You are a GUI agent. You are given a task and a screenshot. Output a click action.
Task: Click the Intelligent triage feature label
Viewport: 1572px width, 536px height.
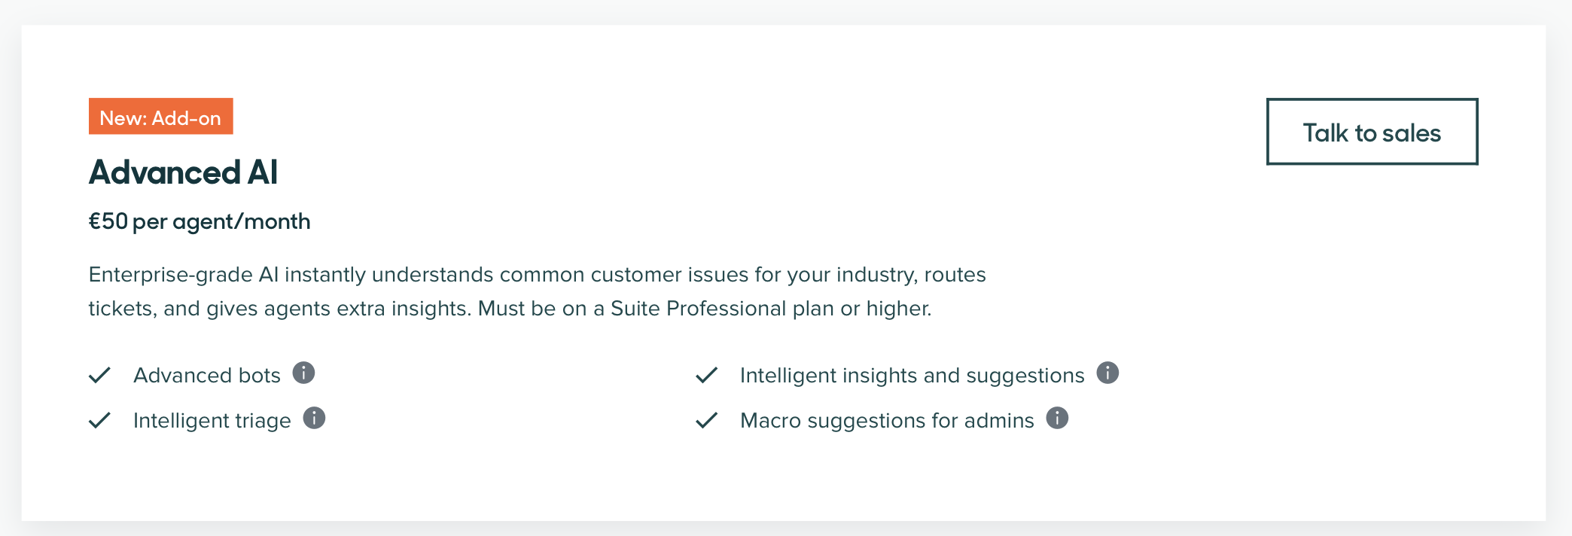click(x=212, y=420)
